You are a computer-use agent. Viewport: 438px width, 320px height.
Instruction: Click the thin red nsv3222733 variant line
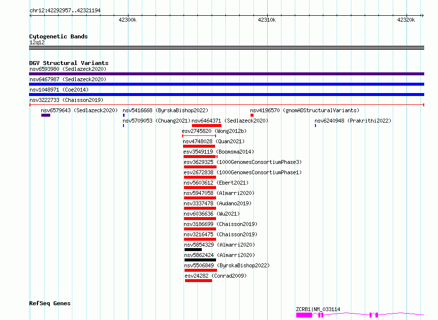226,105
